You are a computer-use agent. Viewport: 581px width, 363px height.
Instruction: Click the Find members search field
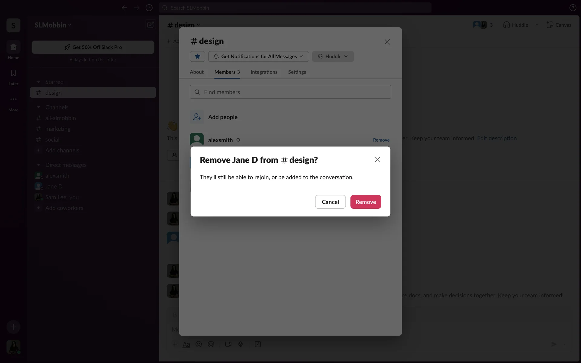click(290, 92)
